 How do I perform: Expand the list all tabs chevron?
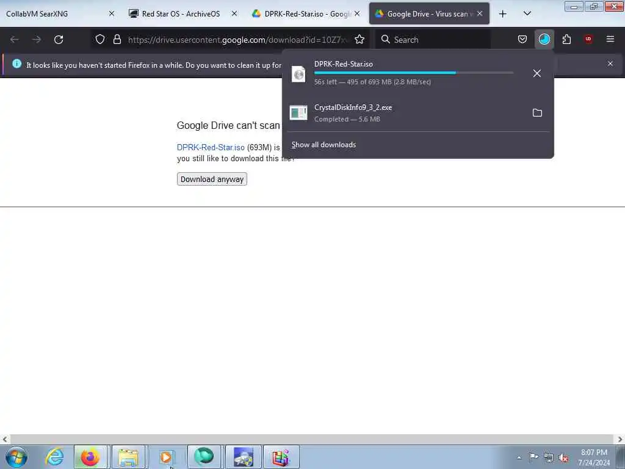click(x=527, y=13)
